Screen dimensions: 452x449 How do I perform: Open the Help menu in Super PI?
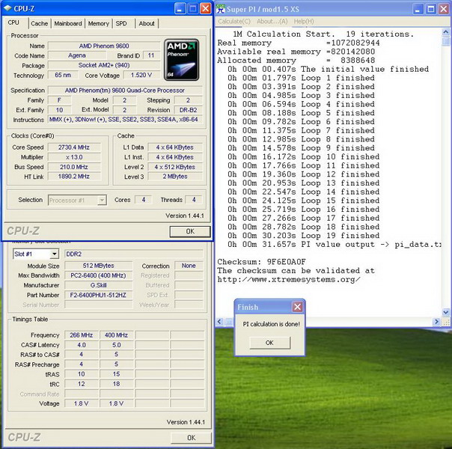coord(304,21)
